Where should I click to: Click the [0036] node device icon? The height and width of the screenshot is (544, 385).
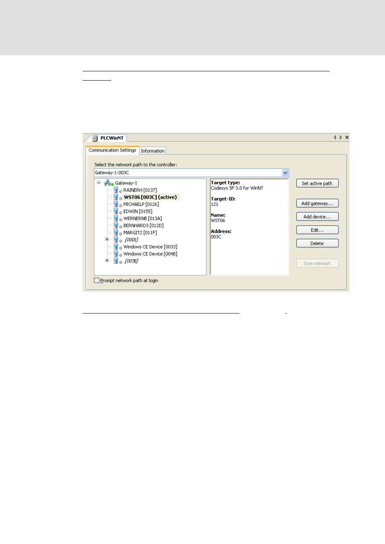pos(116,261)
